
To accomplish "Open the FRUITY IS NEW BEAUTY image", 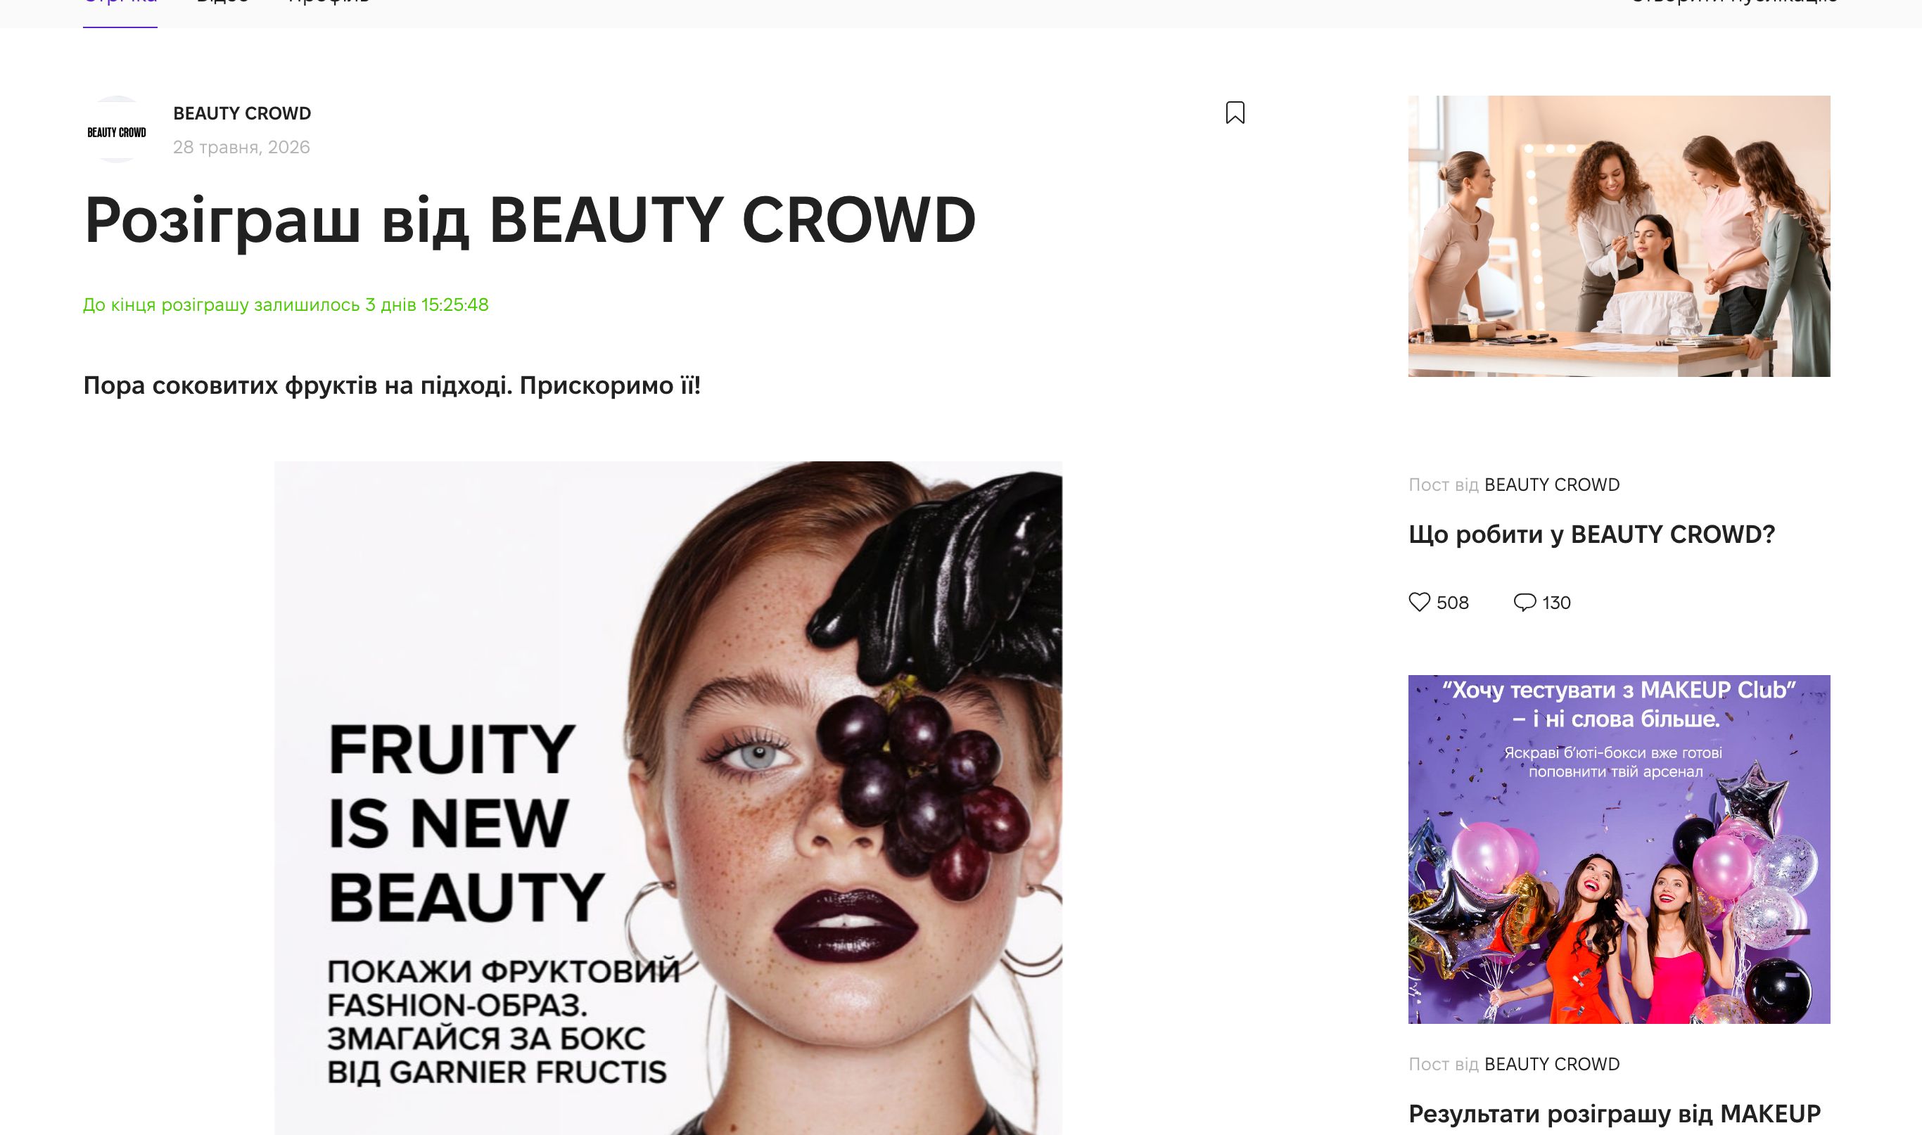I will (x=668, y=797).
